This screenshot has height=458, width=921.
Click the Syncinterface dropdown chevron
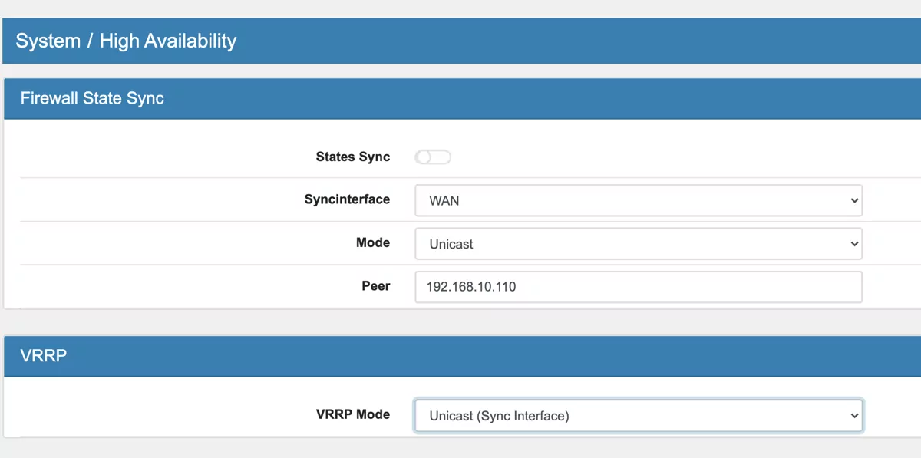click(854, 199)
